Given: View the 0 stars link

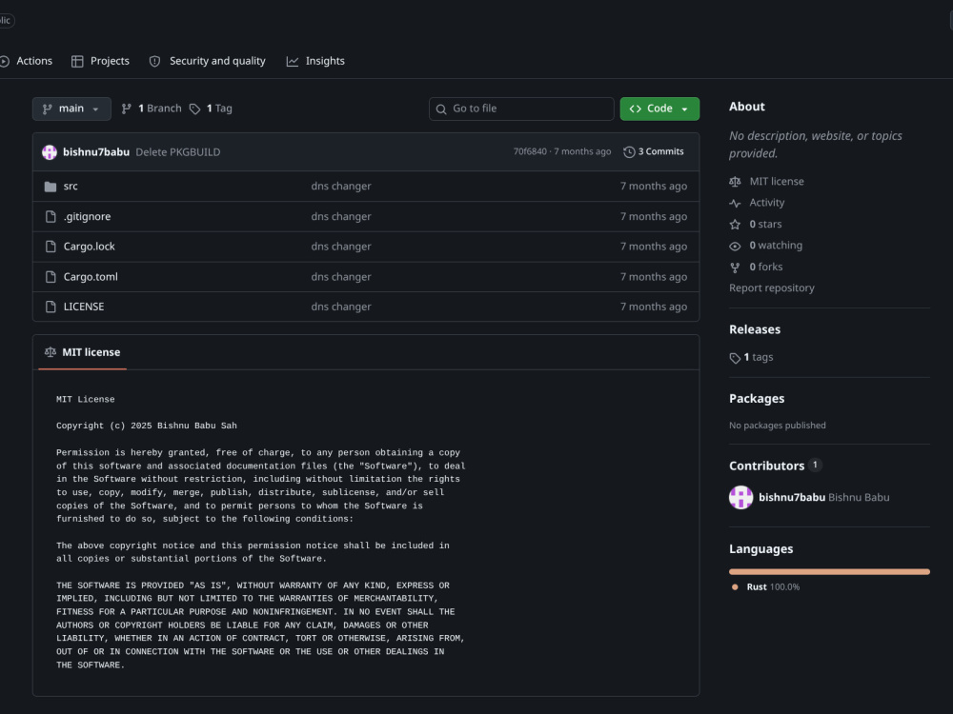Looking at the screenshot, I should (x=766, y=224).
